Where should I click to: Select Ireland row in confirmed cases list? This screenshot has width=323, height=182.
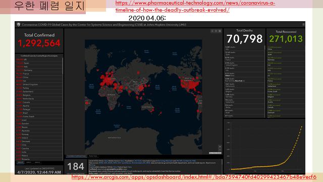39,138
